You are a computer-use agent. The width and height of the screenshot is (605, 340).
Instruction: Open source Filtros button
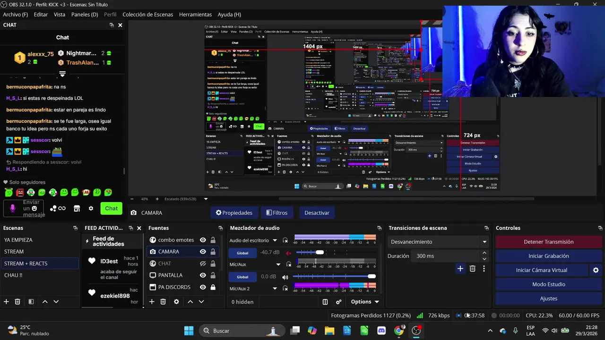tap(277, 212)
